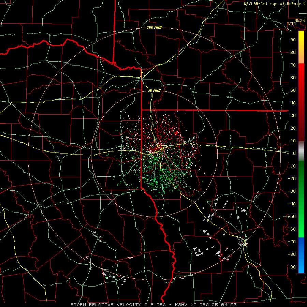Click the -20 knot scale label
This screenshot has height=307, width=307.
(x=292, y=178)
